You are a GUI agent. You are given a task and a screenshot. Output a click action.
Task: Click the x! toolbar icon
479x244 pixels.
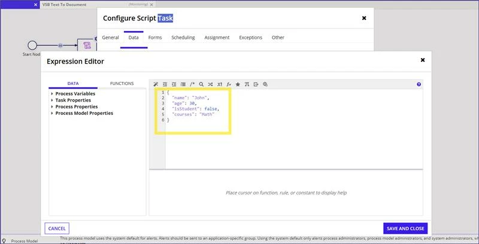click(220, 84)
